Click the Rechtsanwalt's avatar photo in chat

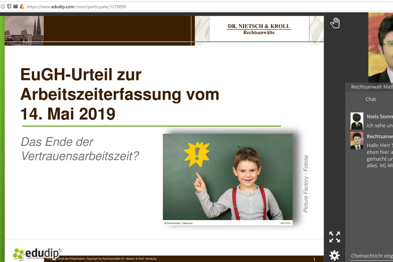(x=357, y=141)
